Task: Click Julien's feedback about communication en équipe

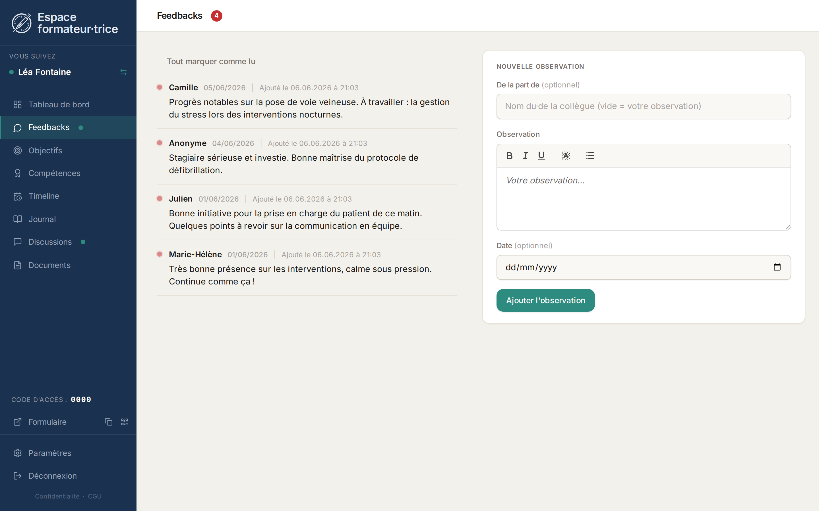Action: tap(295, 220)
